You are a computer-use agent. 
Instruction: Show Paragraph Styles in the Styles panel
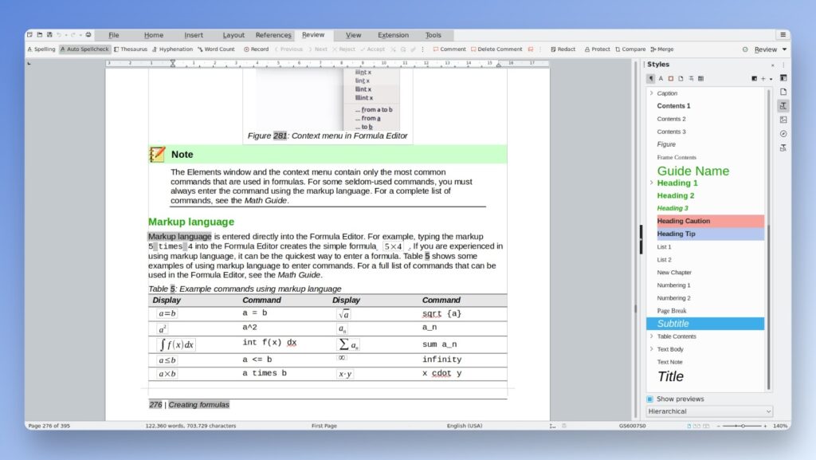[x=650, y=79]
